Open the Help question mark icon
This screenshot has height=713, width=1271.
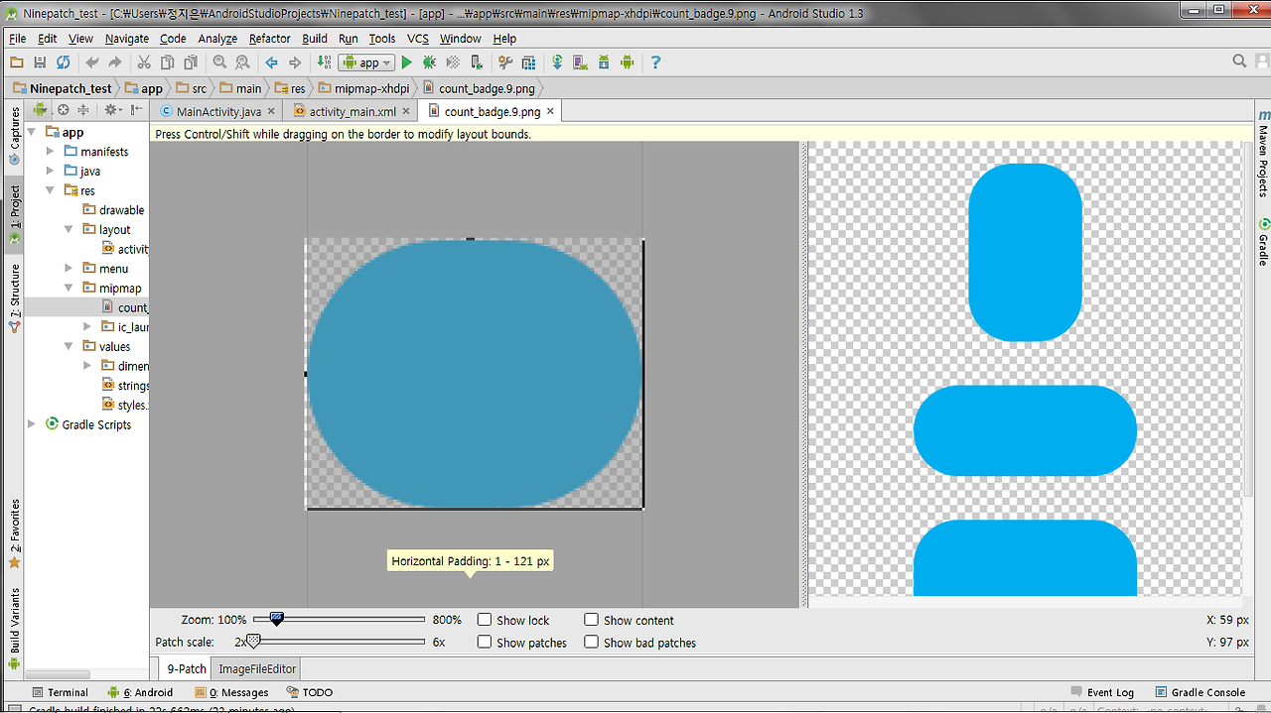(655, 62)
